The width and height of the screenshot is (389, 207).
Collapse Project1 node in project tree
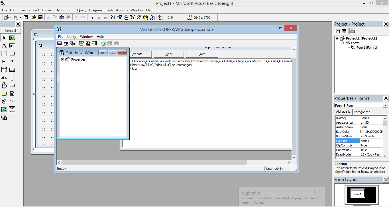tap(337, 38)
